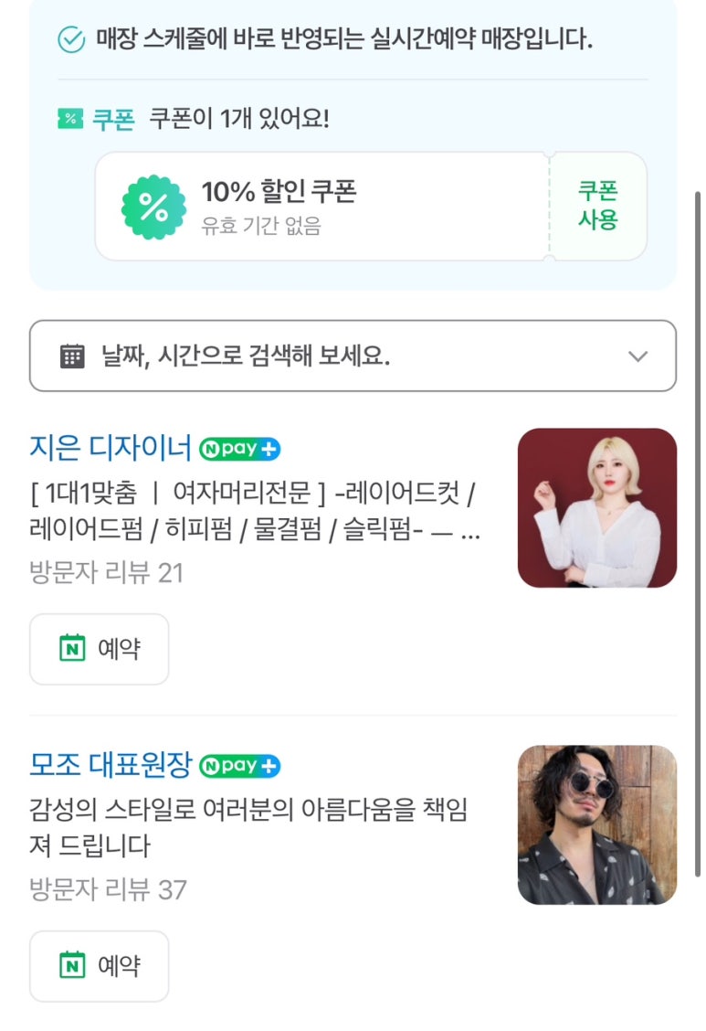This screenshot has width=706, height=1031.
Task: Click the Naver calendar icon in 지은's 예약 button
Action: 72,649
